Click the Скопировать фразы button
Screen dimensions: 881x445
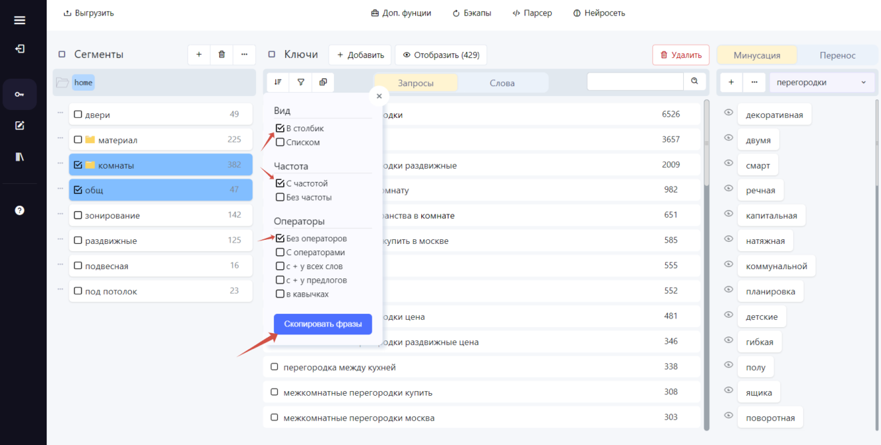click(323, 324)
